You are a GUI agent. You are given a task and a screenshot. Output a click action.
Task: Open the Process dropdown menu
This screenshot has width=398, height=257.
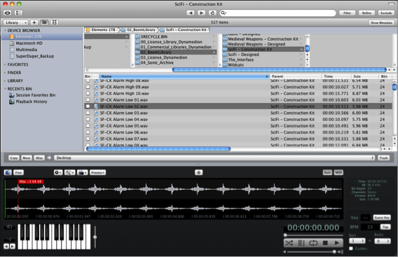[x=97, y=172]
